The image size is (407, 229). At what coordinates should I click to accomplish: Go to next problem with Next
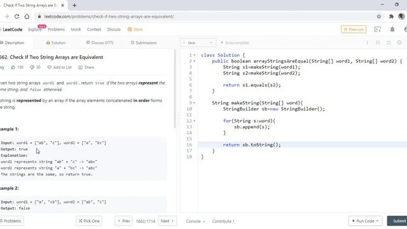coord(167,221)
